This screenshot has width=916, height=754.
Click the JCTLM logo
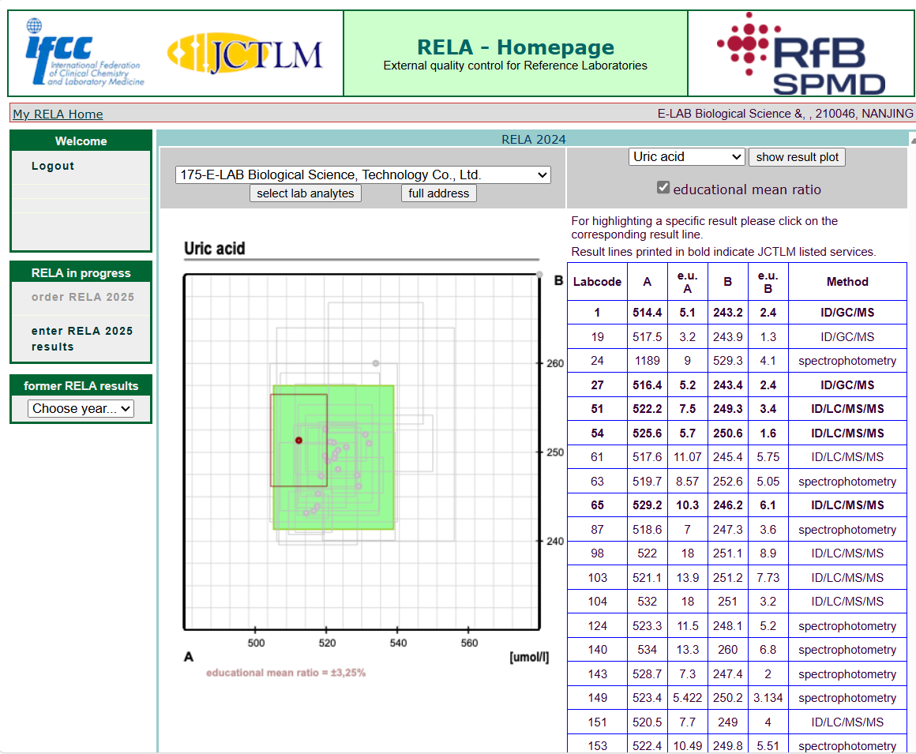tap(245, 54)
